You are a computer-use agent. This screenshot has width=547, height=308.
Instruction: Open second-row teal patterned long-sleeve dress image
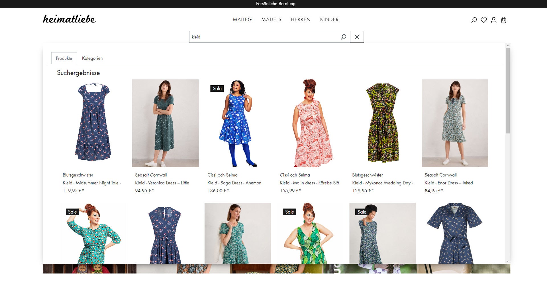tap(93, 233)
